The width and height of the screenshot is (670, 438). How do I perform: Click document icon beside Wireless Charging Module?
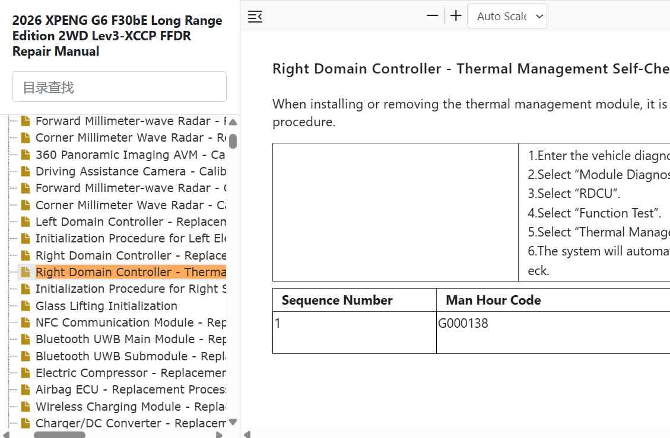[26, 407]
